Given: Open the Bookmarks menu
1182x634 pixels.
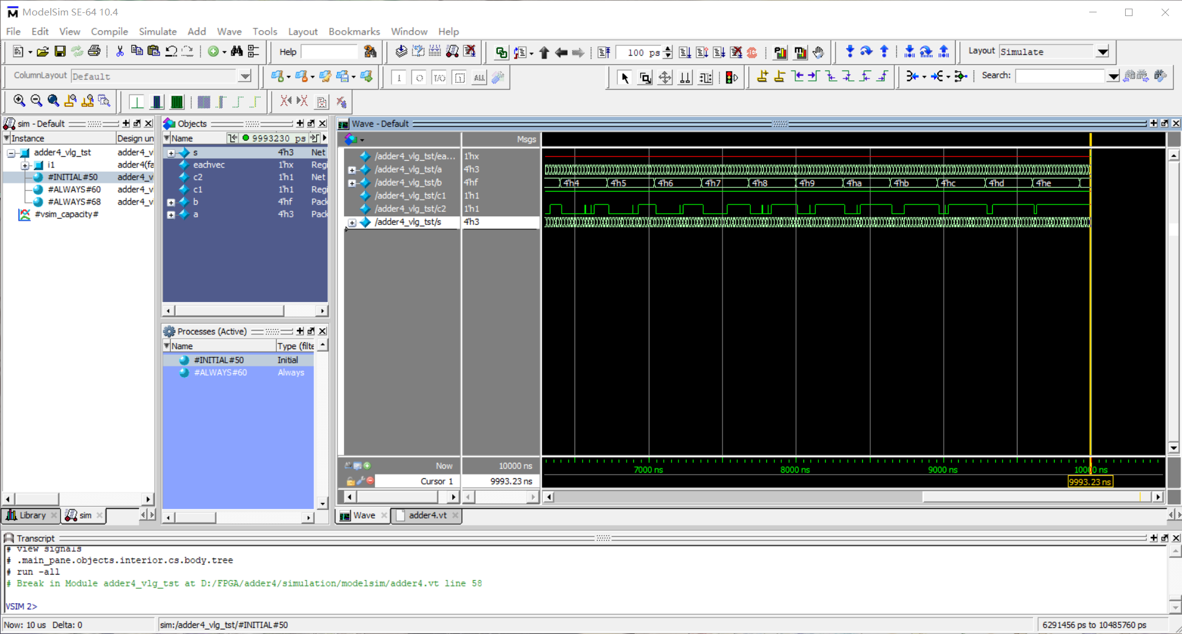Looking at the screenshot, I should pyautogui.click(x=354, y=32).
